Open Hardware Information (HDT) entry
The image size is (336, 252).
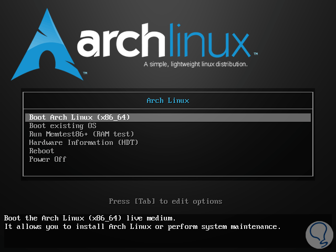(x=83, y=142)
